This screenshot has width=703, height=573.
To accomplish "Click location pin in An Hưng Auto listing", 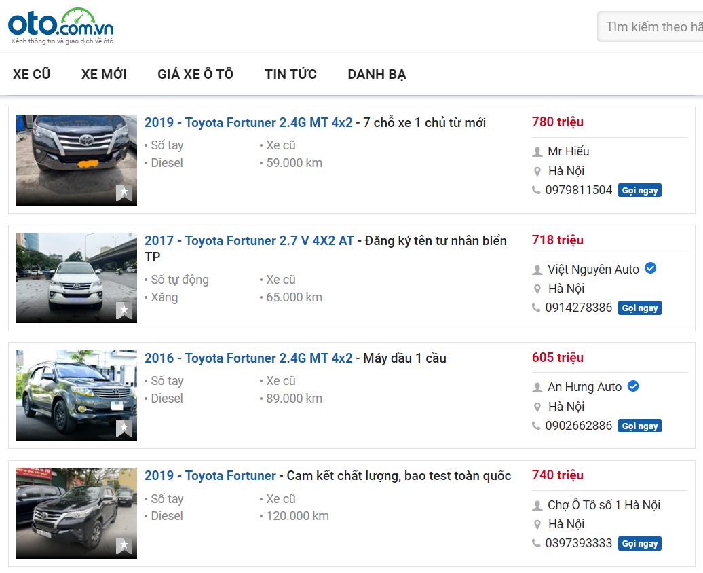I will (x=537, y=407).
